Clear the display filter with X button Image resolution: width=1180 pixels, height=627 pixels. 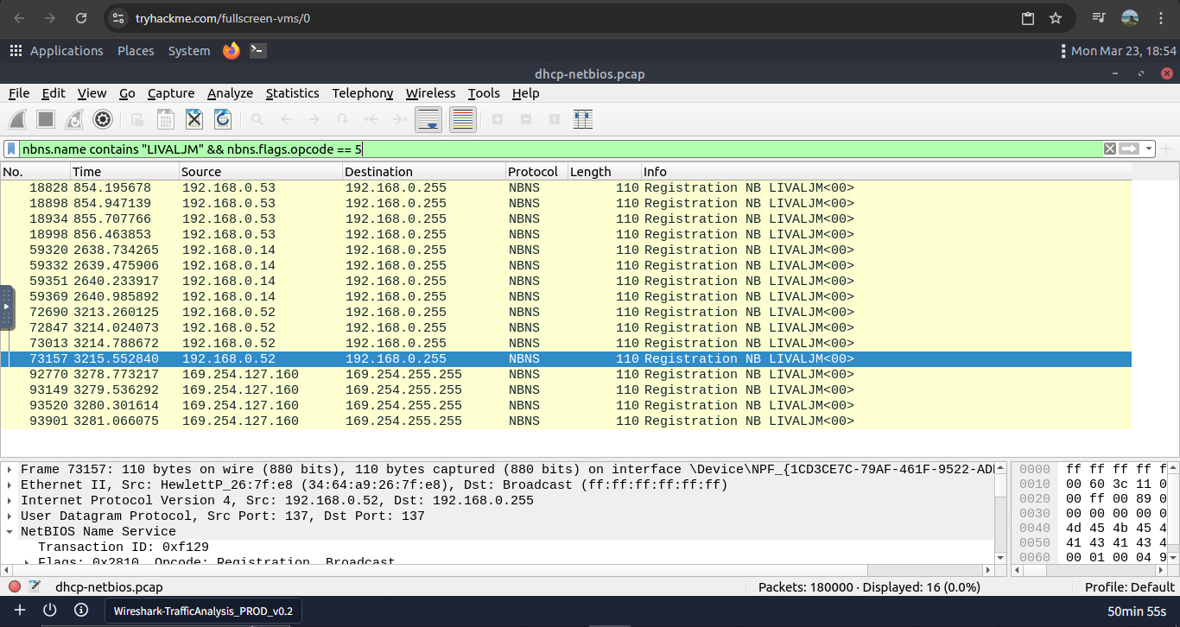coord(1110,149)
